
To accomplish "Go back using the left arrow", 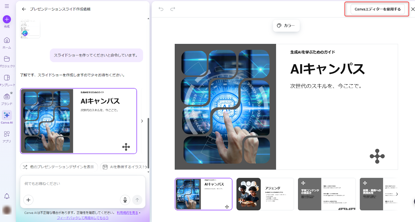I will (24, 9).
